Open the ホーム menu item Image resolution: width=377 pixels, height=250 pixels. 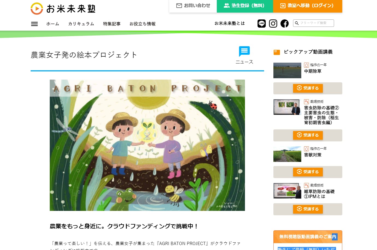[53, 24]
